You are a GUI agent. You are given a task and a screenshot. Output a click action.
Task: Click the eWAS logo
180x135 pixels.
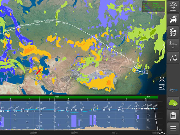pos(173,90)
